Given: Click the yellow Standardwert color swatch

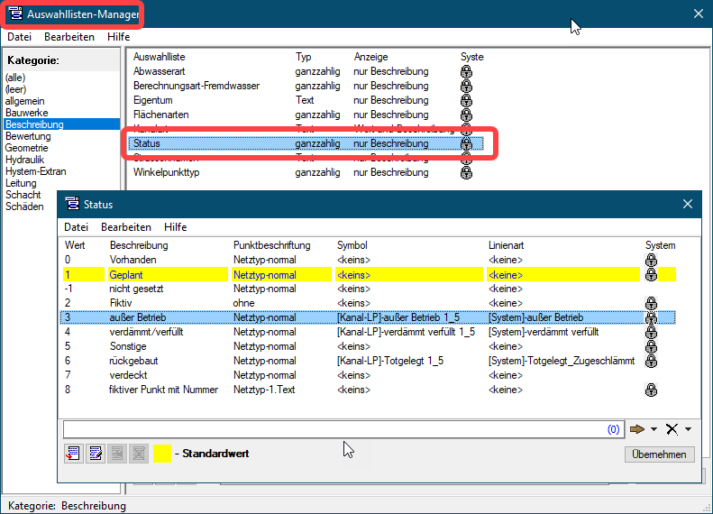Looking at the screenshot, I should [x=162, y=454].
